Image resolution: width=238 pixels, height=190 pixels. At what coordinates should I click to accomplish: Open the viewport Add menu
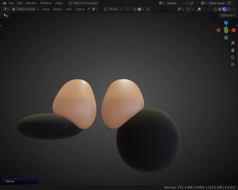69,9
